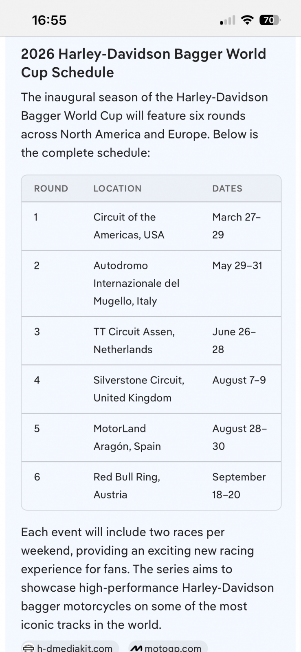The height and width of the screenshot is (652, 301).
Task: Tap the September 18–20 date cell
Action: pos(239,486)
